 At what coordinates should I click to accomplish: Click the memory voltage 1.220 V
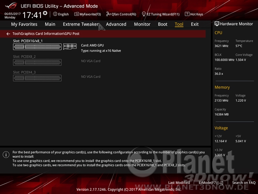coord(241,101)
